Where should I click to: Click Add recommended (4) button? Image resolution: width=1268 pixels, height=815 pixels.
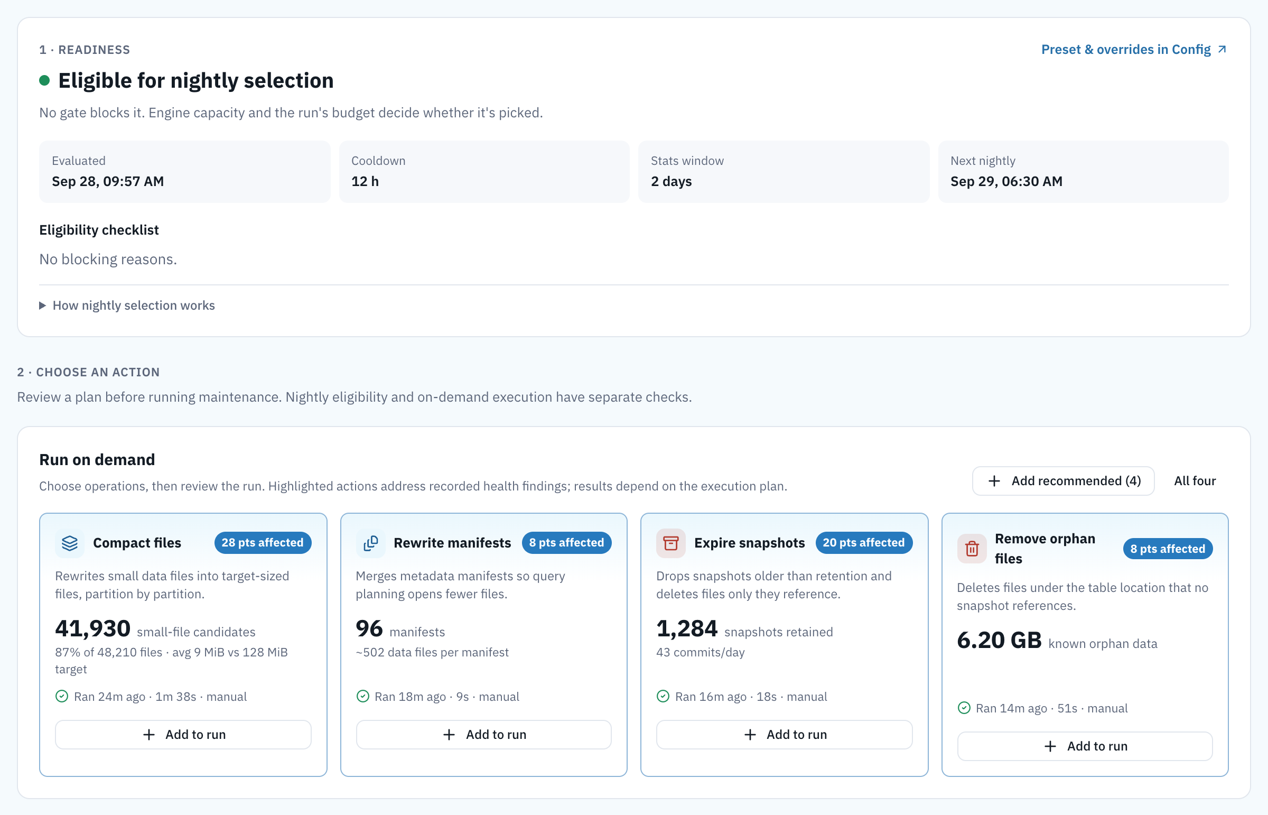(x=1064, y=481)
